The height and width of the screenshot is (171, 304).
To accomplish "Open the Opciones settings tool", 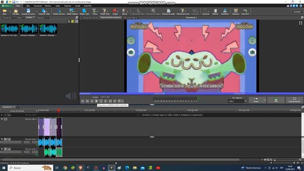I will pyautogui.click(x=236, y=11).
